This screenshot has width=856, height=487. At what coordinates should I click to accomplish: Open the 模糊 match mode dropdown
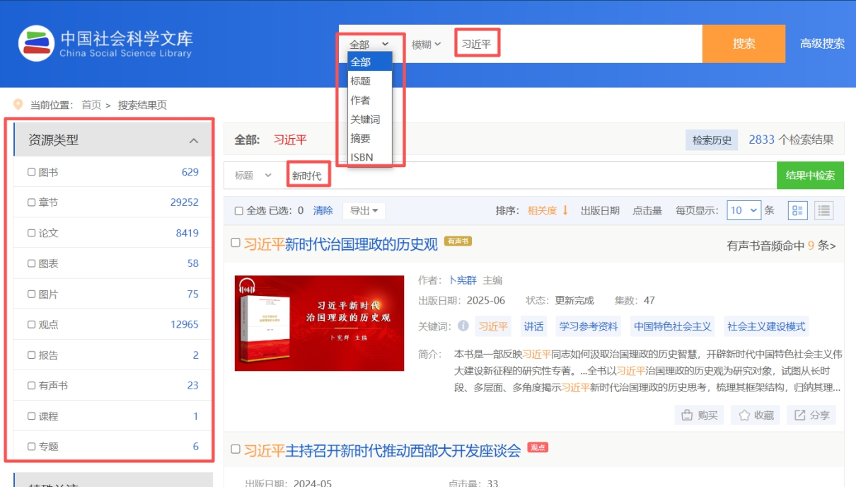427,44
